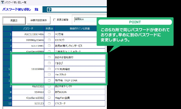Select the title cell ETCカード
The width and height of the screenshot is (181, 109).
80,103
